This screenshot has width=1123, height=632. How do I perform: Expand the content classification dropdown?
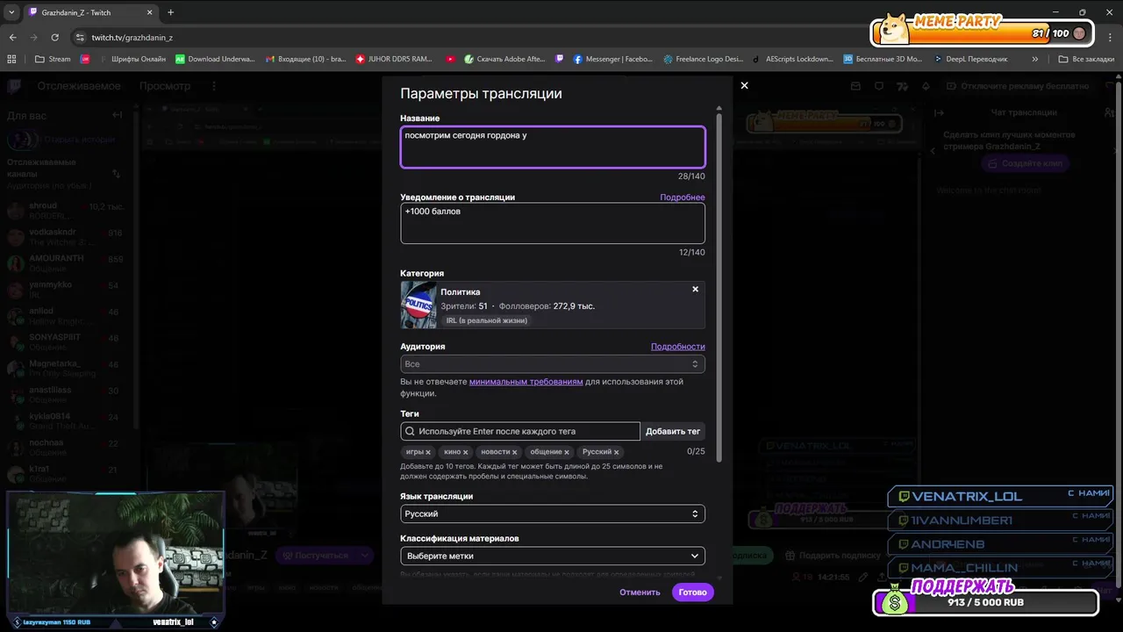[553, 556]
